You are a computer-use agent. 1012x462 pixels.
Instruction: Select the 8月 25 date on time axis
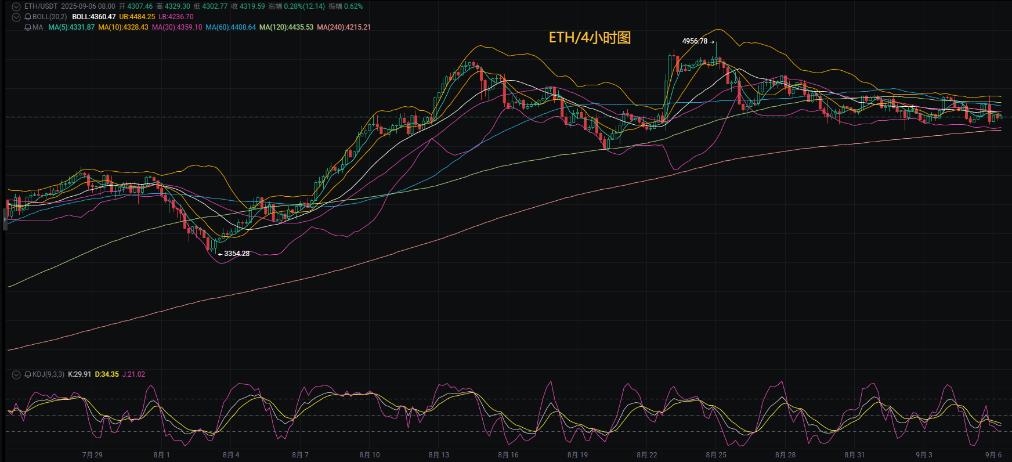point(716,455)
